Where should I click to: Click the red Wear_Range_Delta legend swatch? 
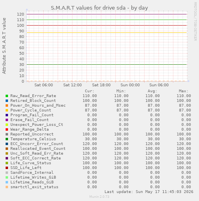point(7,129)
